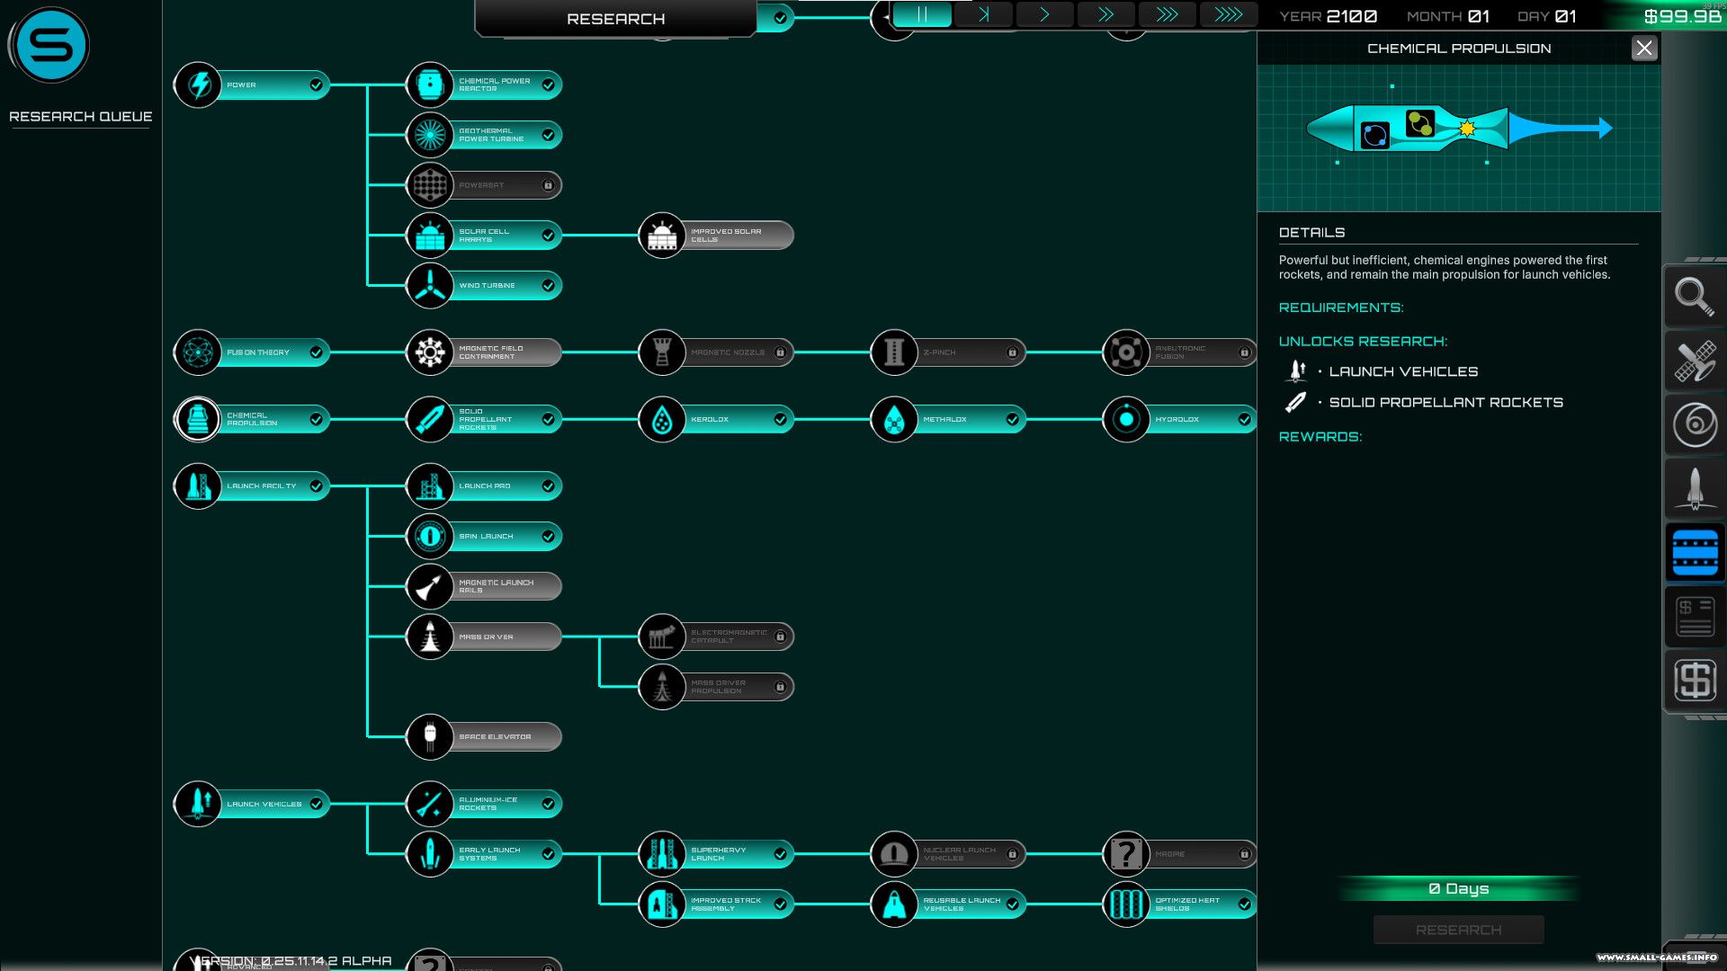The image size is (1727, 971).
Task: Open the rocket icon in right sidebar
Action: point(1694,488)
